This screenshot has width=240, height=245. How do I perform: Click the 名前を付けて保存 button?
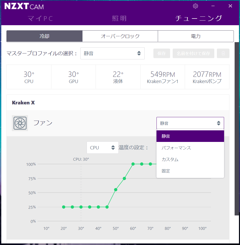pos(193,53)
